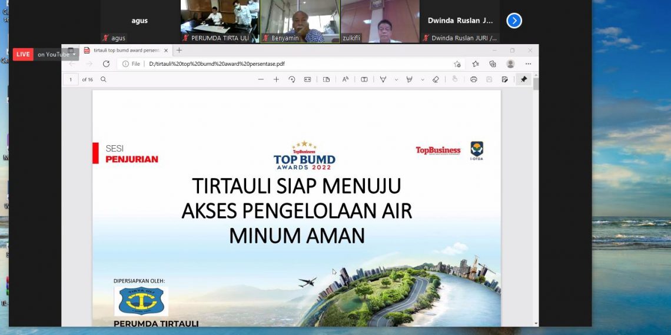Click the forward navigation arrow
671x335 pixels.
point(89,63)
